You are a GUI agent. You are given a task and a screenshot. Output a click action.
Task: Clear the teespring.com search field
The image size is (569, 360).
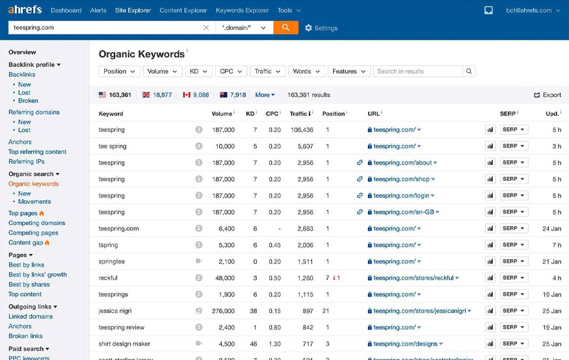click(x=205, y=27)
